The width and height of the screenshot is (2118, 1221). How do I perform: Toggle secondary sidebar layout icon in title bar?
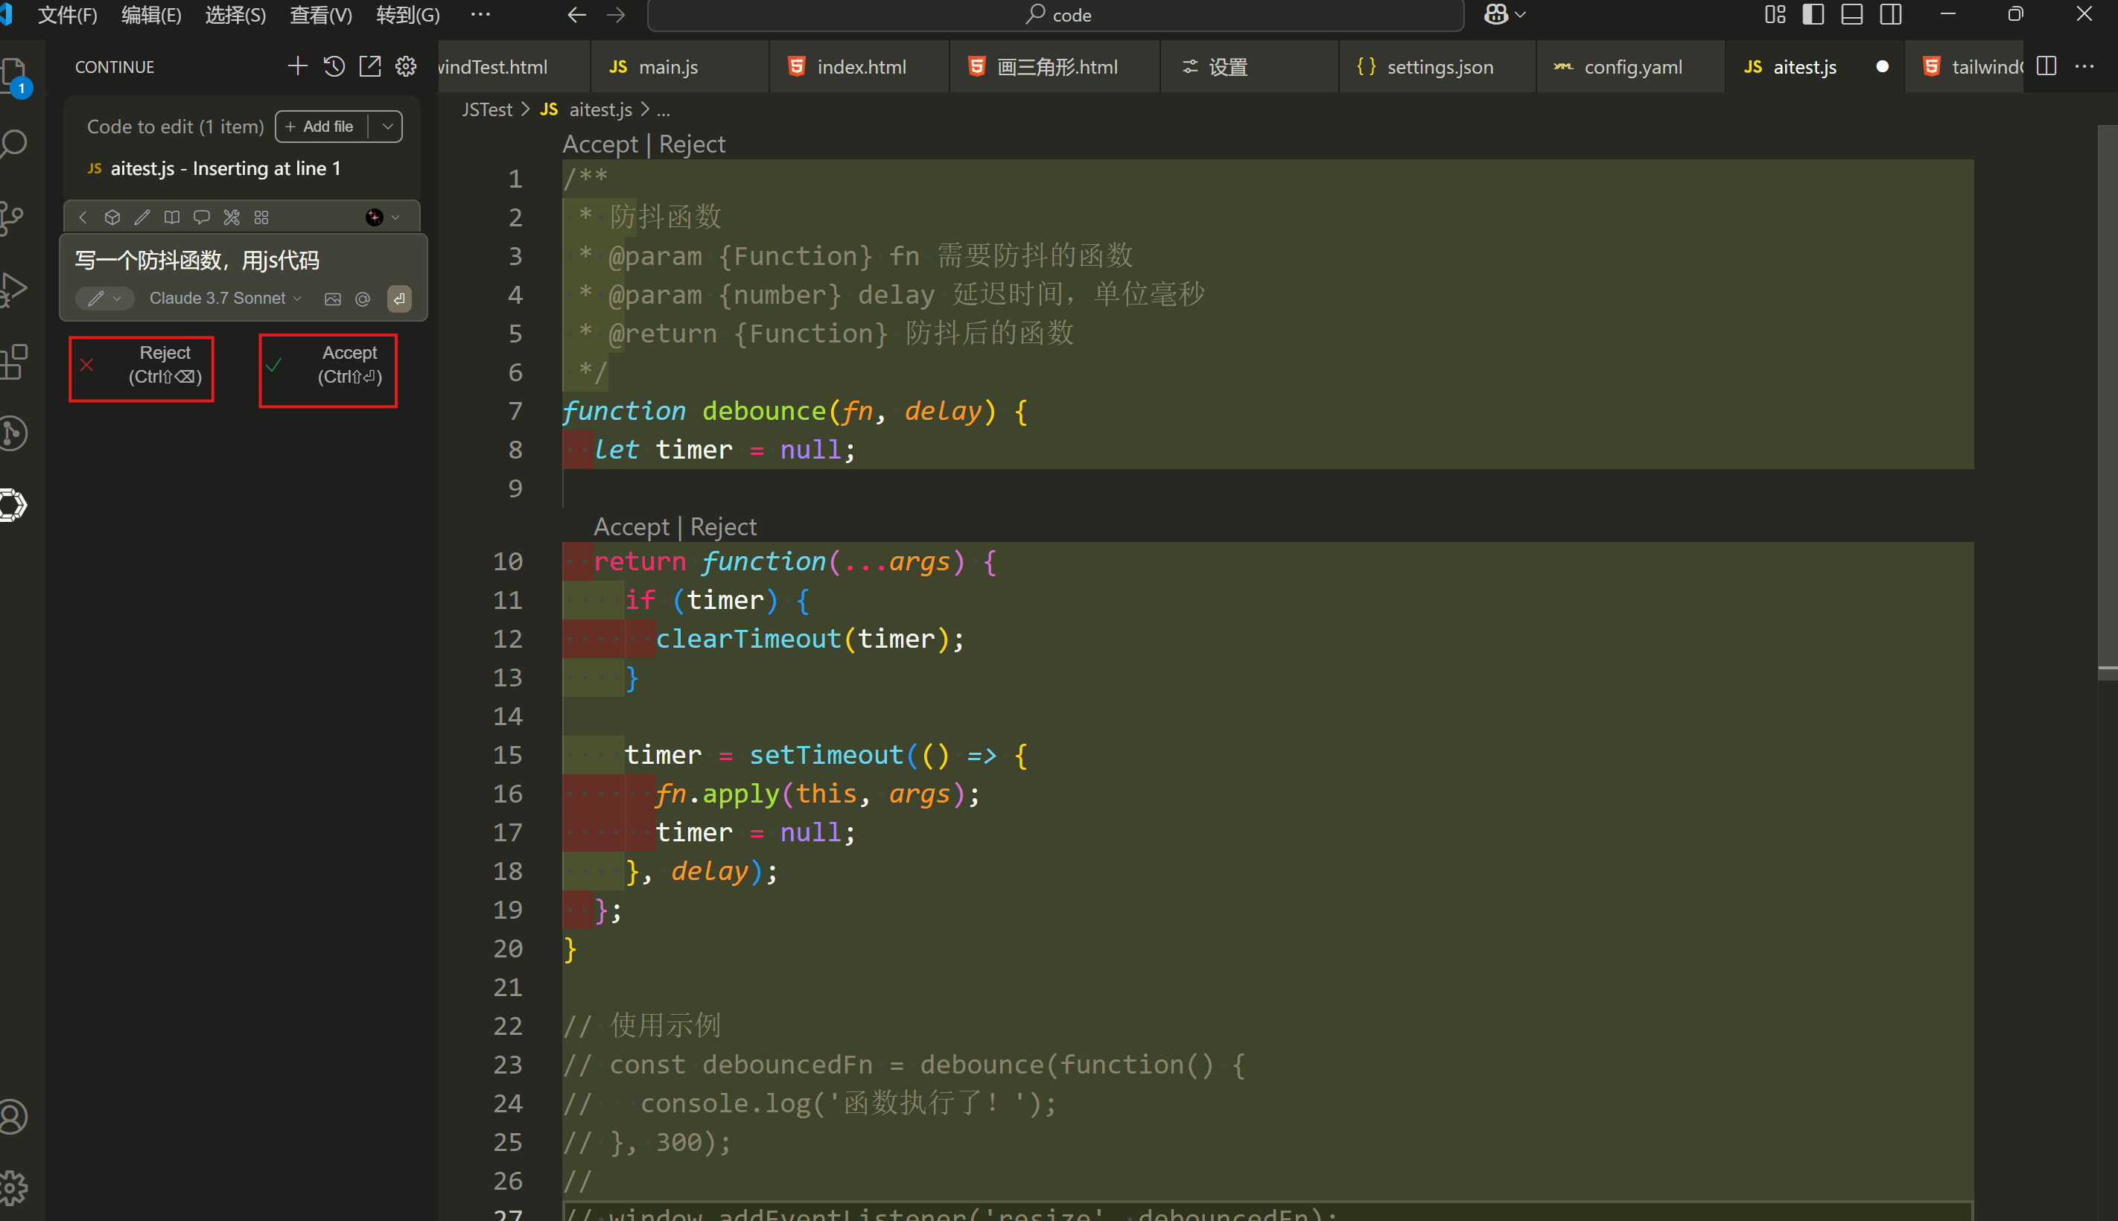1891,15
